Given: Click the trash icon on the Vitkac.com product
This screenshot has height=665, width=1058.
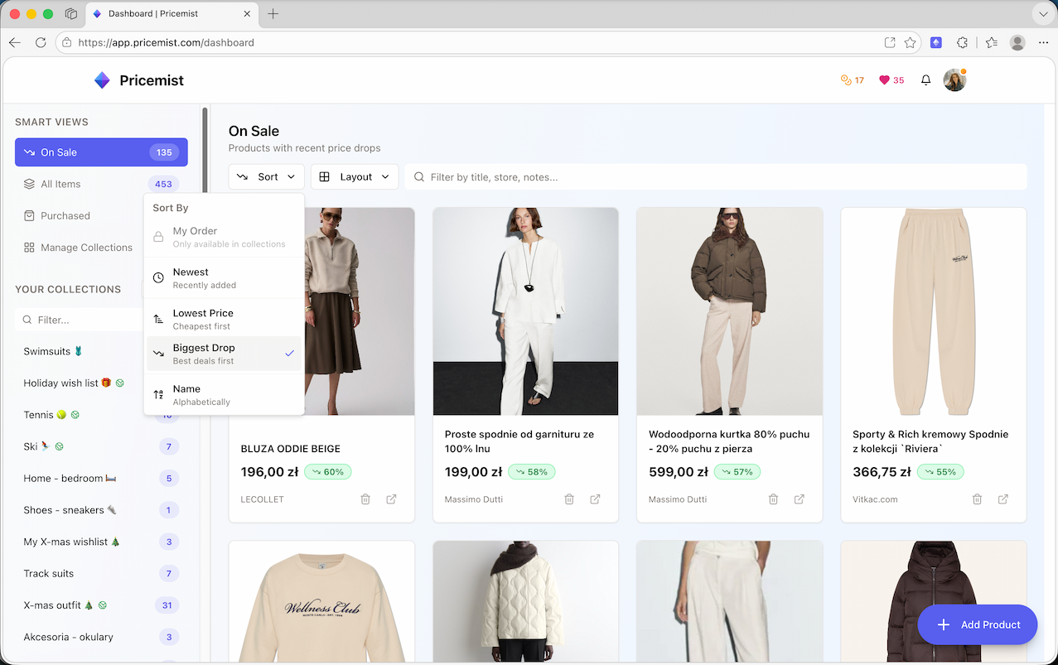Looking at the screenshot, I should 977,499.
